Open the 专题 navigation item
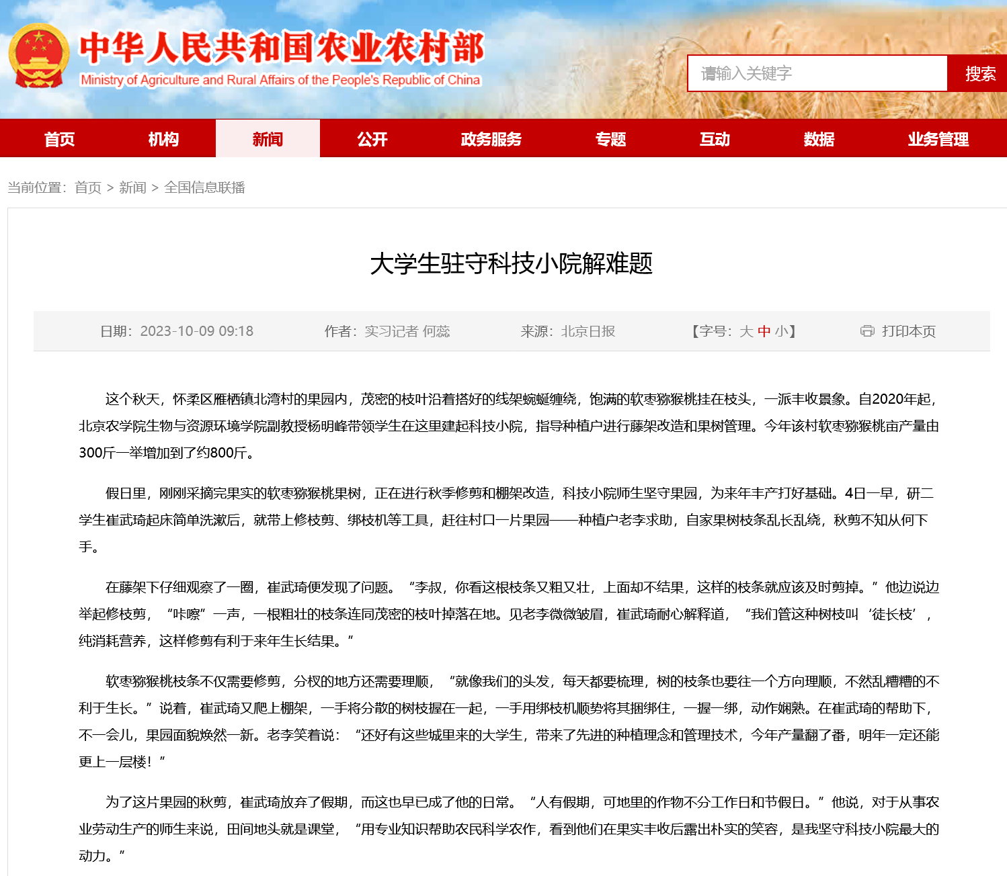Image resolution: width=1007 pixels, height=876 pixels. 610,139
